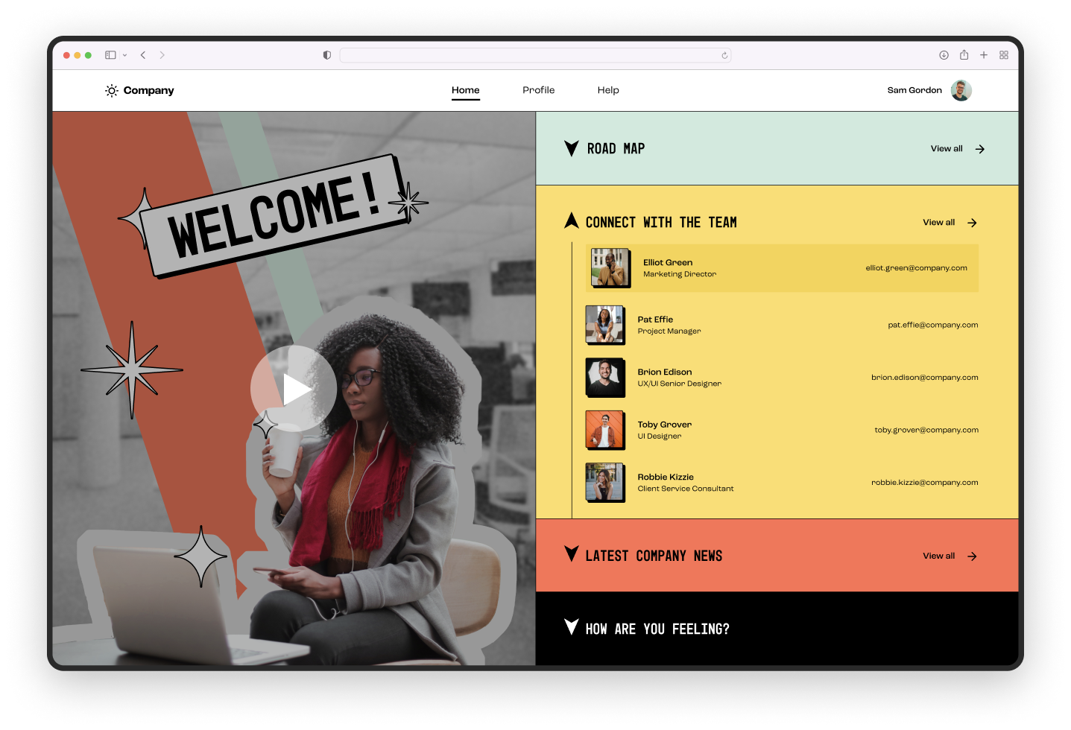The width and height of the screenshot is (1071, 730).
Task: Click brion.edison@company.com email
Action: click(925, 378)
